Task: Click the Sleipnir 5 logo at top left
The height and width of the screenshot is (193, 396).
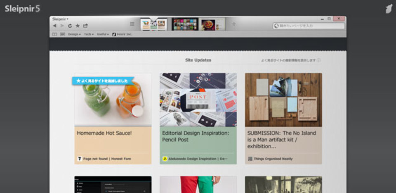Action: pos(22,9)
